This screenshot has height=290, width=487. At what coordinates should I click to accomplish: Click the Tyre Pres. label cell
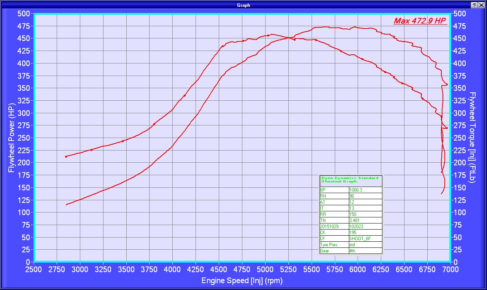click(334, 245)
